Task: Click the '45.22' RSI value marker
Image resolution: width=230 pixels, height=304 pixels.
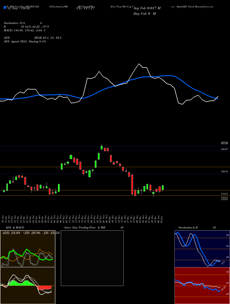Action: [223, 288]
